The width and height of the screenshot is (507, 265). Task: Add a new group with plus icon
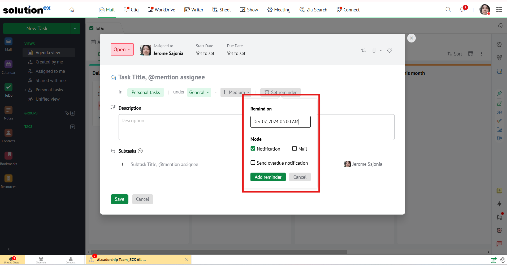point(73,113)
